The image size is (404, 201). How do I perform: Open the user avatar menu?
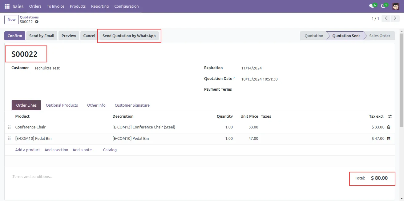pyautogui.click(x=396, y=6)
